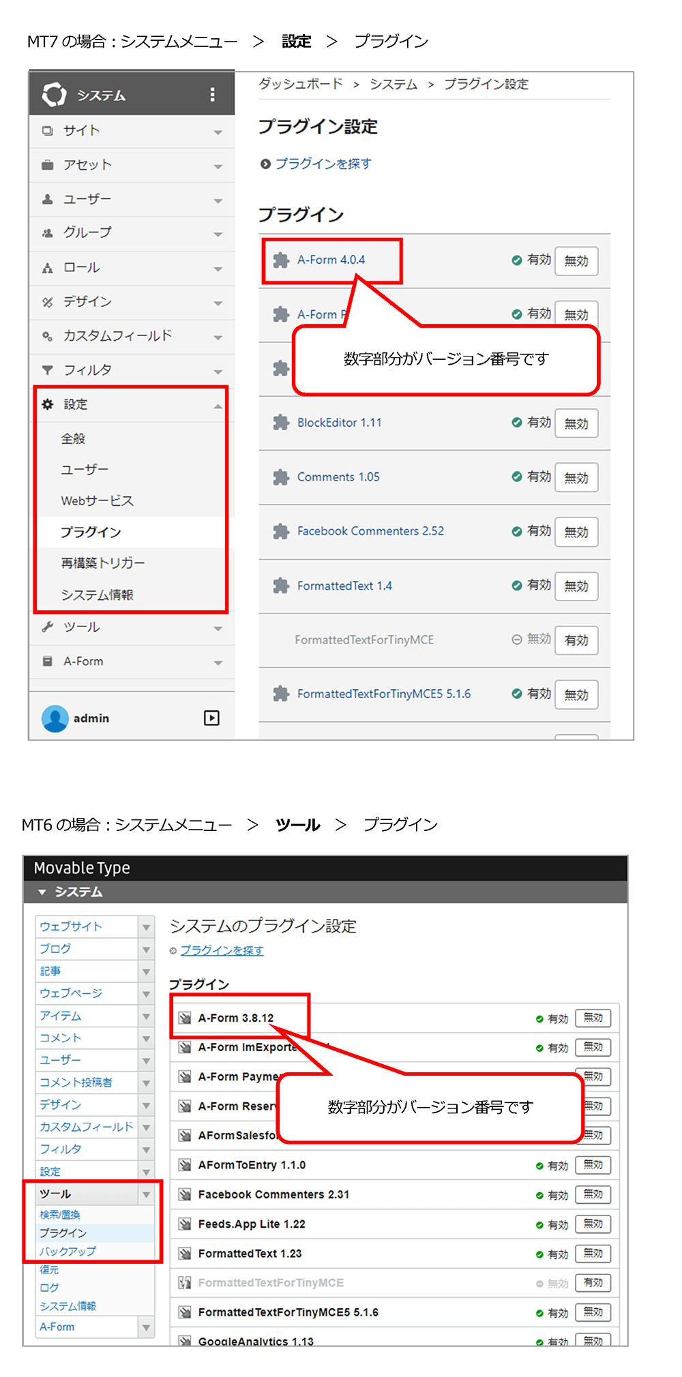Enable FormattedTextForTinyMCE in MT7 with 有効 button
The image size is (682, 1377).
point(576,640)
